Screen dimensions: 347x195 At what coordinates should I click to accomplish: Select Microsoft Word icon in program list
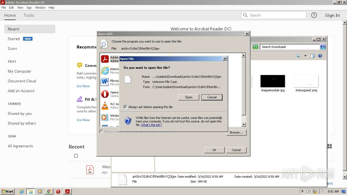pos(105,82)
